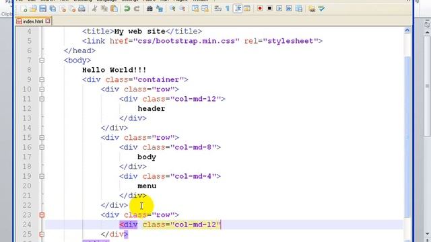Close all documents with Close All icon

pos(72,9)
